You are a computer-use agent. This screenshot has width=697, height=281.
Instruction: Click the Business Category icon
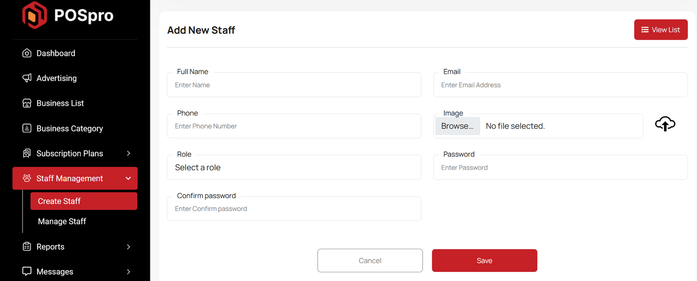[27, 128]
